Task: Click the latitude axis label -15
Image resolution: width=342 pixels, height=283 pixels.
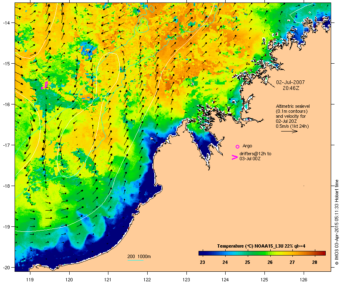Action: click(6, 64)
